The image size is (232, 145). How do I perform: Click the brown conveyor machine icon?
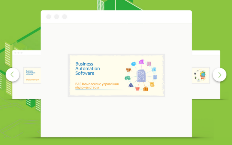point(129,70)
